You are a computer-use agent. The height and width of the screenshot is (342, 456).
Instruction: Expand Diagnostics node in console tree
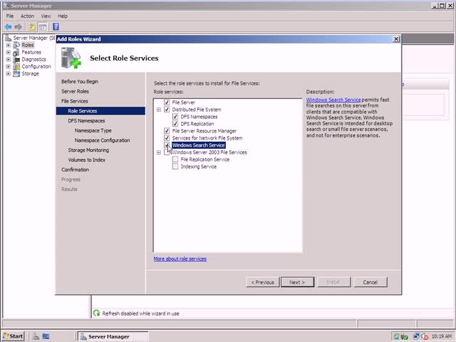pyautogui.click(x=8, y=59)
